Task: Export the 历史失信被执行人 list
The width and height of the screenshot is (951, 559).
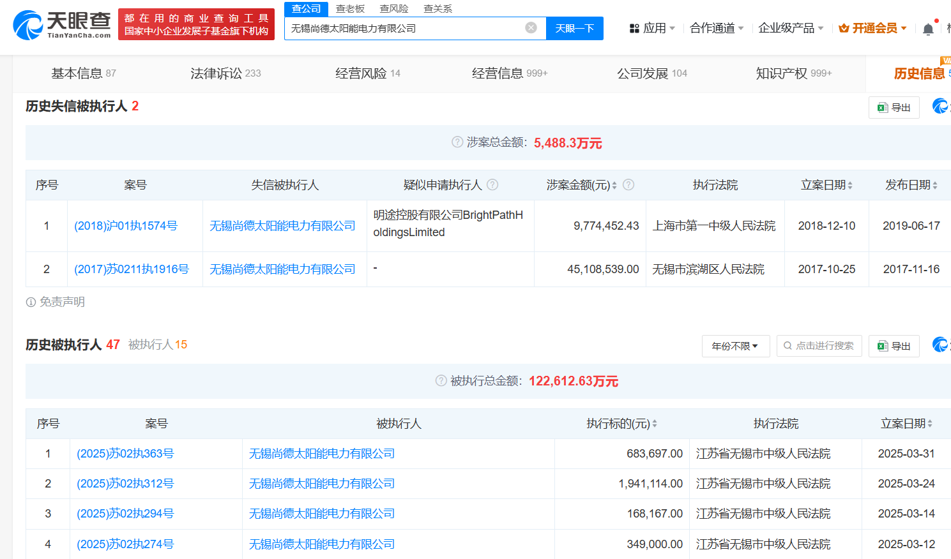Action: point(894,107)
